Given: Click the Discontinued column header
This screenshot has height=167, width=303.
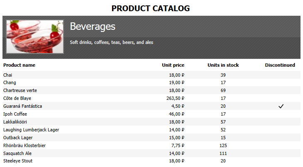Looking at the screenshot, I should tap(280, 65).
